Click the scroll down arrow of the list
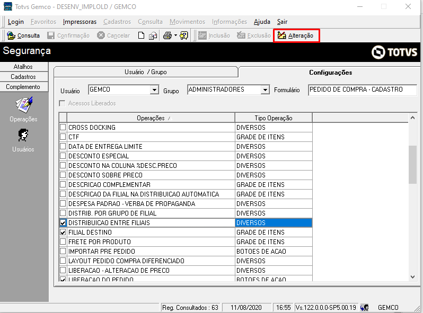The image size is (423, 313). 412,277
